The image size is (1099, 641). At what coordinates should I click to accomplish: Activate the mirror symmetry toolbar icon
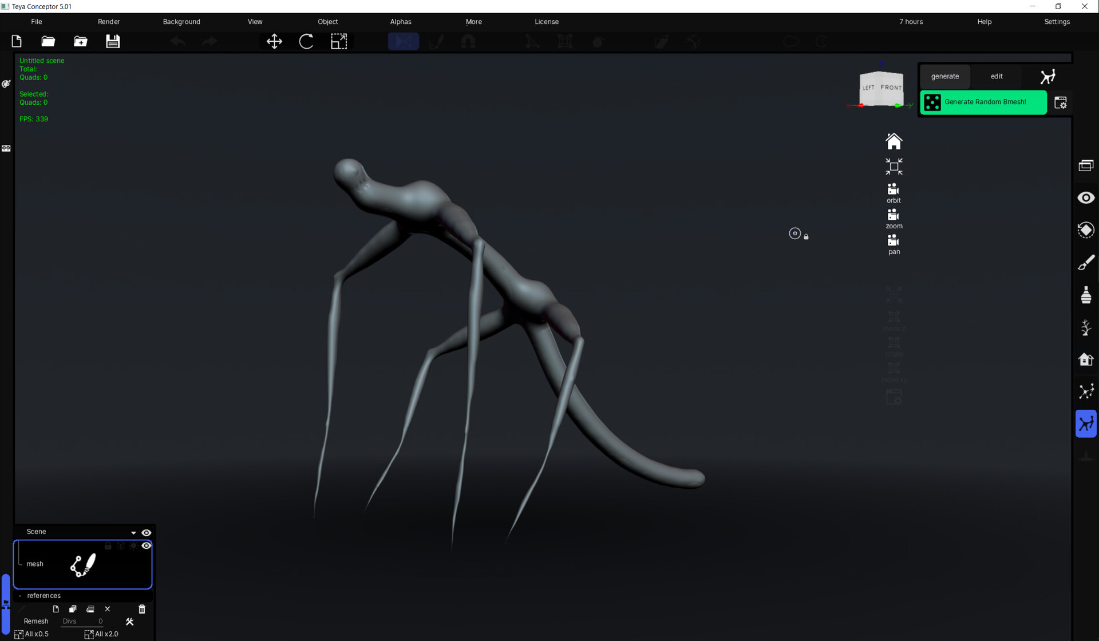[404, 41]
